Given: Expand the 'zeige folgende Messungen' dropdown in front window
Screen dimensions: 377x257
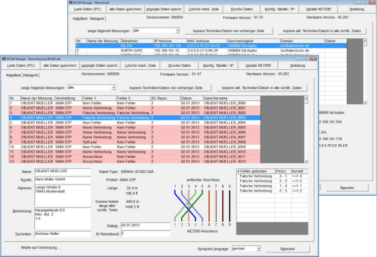Looking at the screenshot, I should point(113,87).
